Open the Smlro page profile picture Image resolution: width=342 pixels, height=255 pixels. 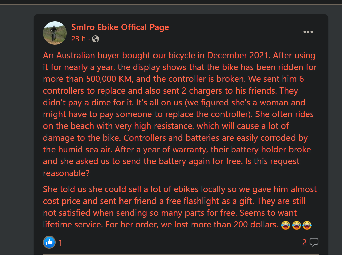[x=55, y=33]
